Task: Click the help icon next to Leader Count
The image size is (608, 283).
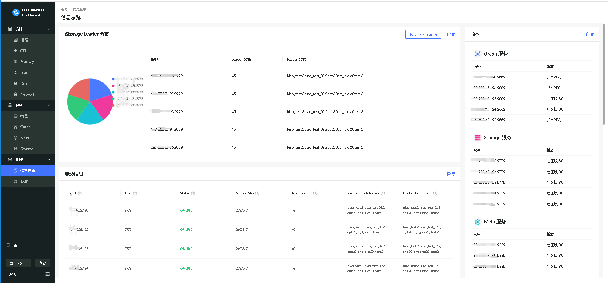Action: (x=315, y=194)
